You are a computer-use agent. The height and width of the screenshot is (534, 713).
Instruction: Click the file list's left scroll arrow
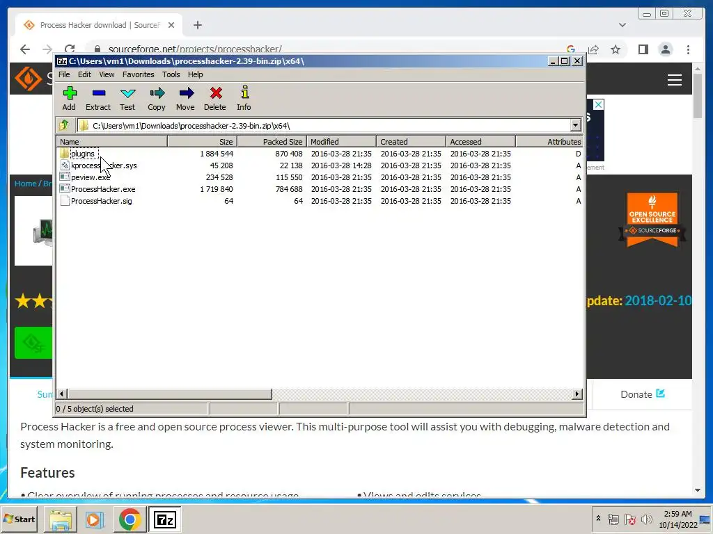coord(62,394)
